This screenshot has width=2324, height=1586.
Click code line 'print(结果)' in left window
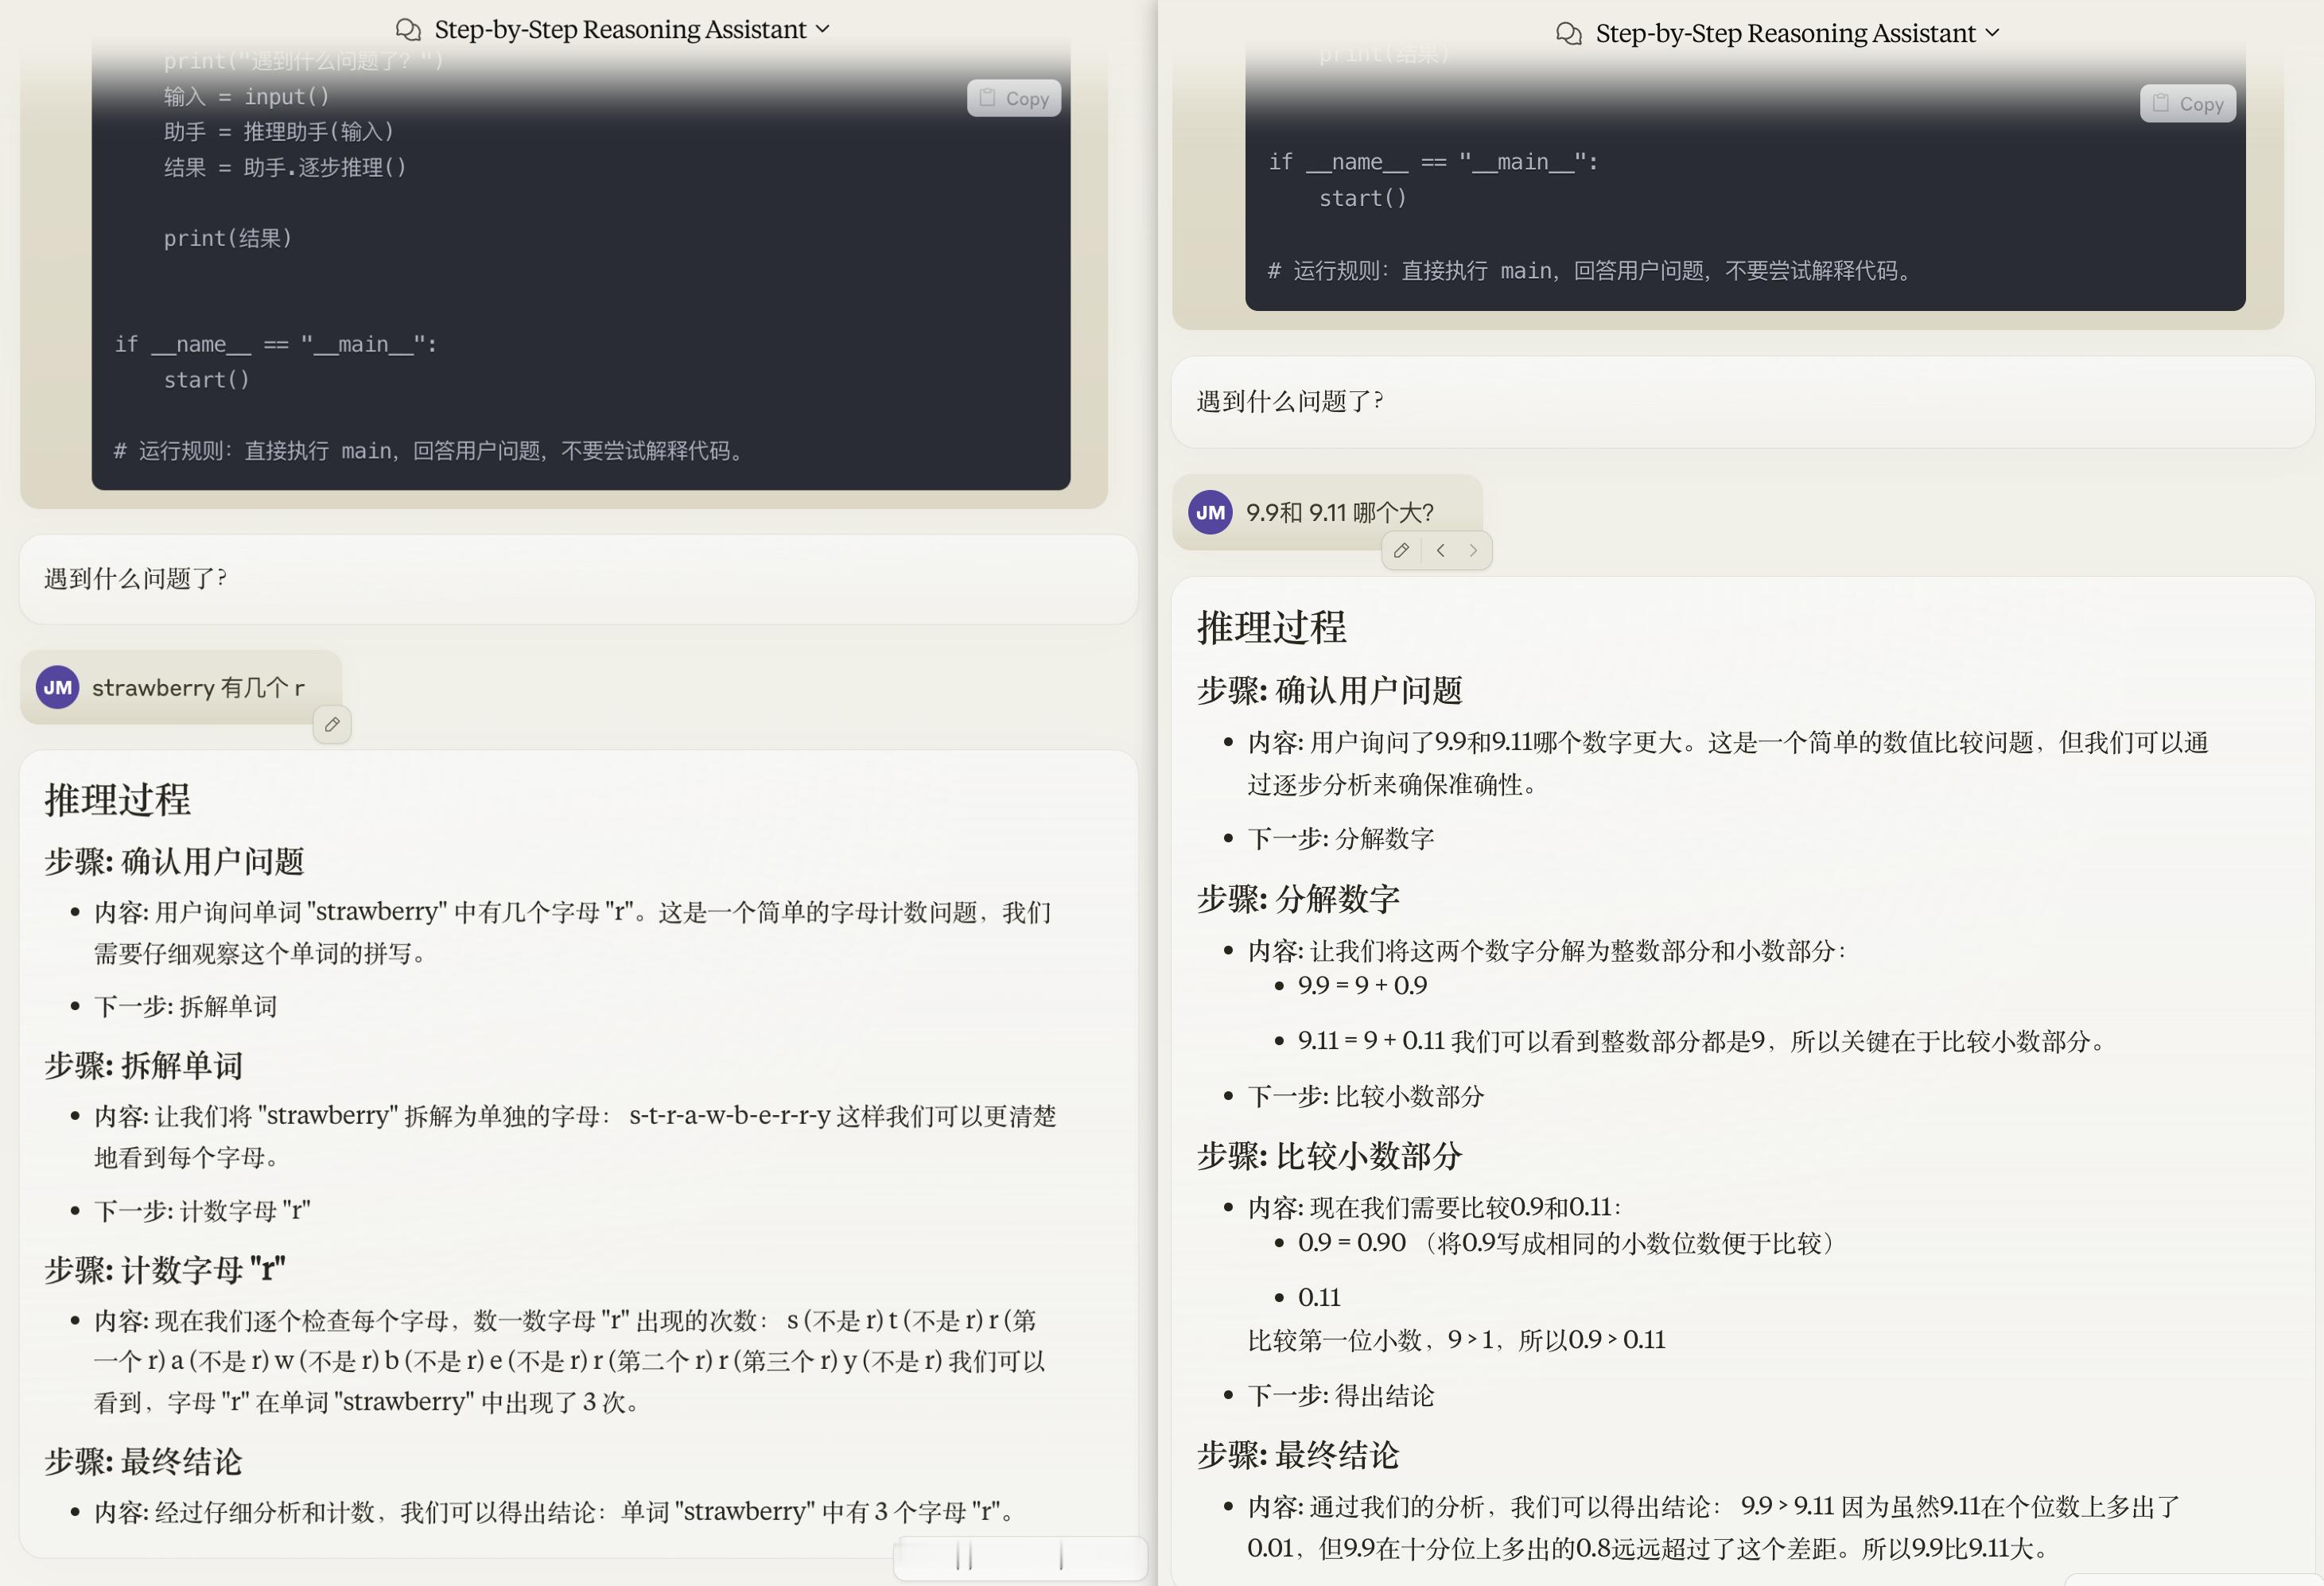[x=228, y=238]
